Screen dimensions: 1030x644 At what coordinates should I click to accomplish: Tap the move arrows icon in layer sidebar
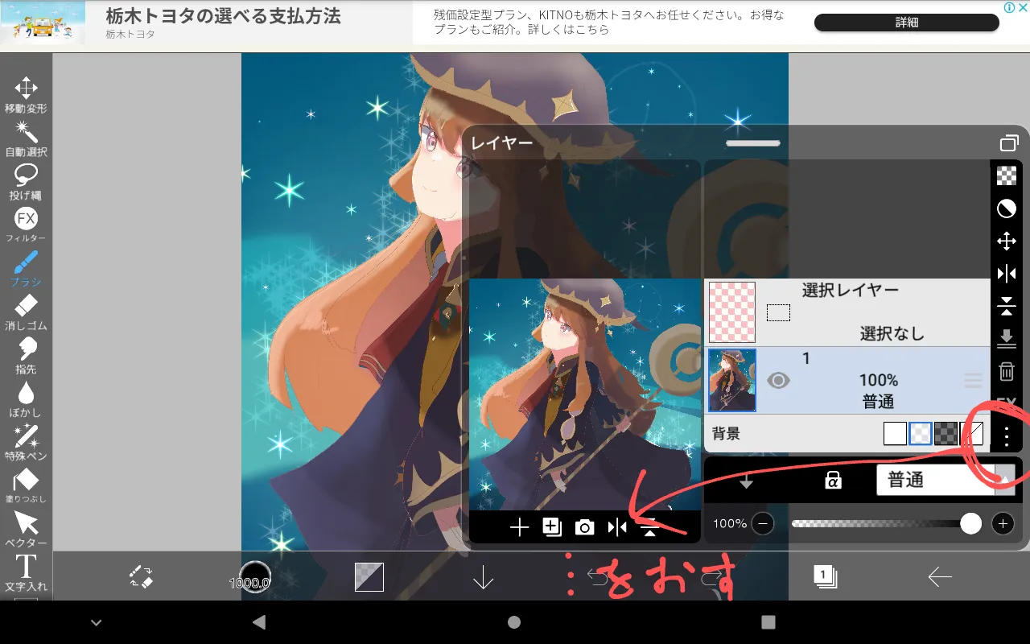point(1007,241)
